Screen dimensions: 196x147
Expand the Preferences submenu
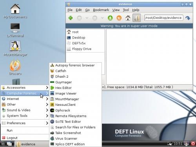(25, 123)
